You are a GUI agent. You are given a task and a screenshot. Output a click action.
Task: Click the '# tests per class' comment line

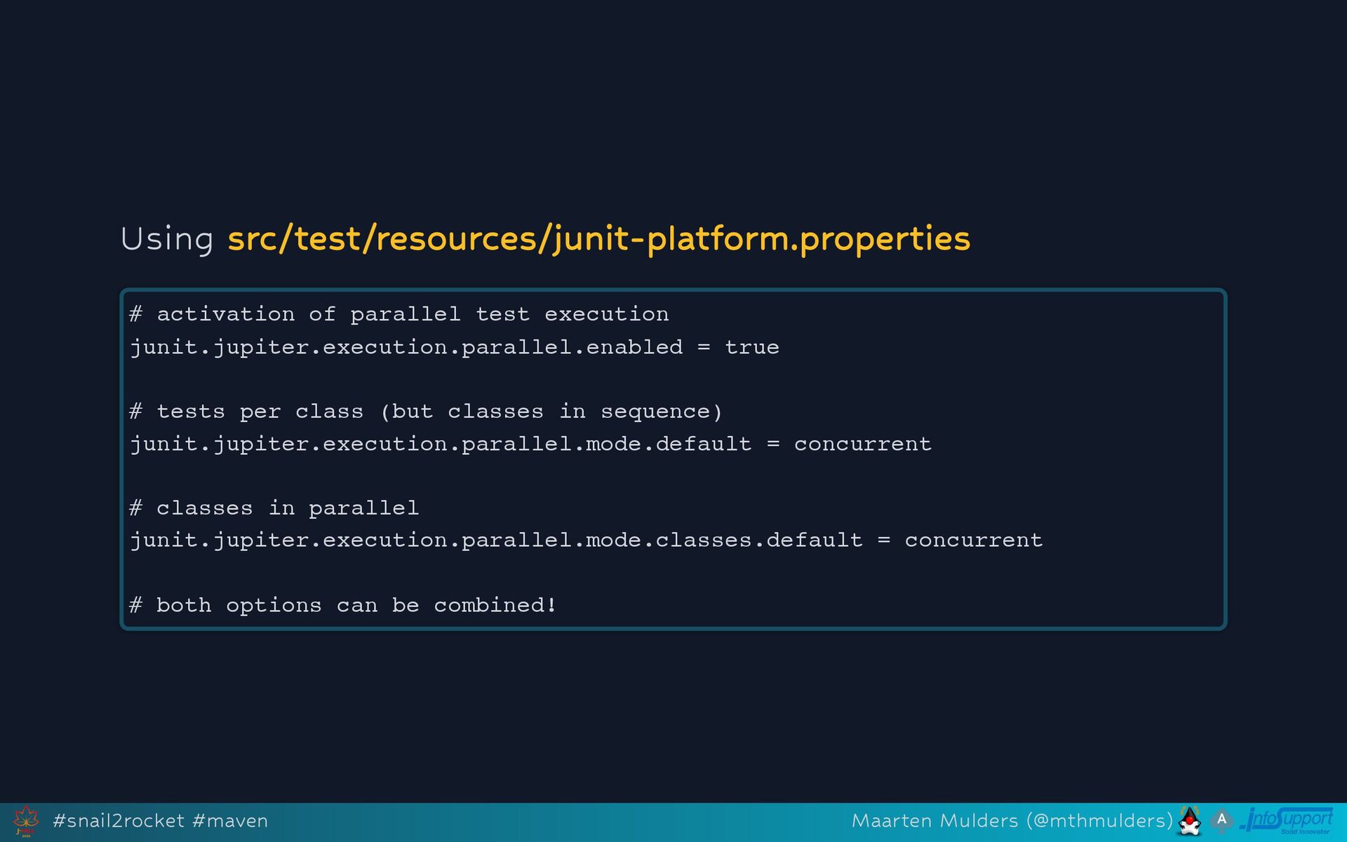pos(425,412)
